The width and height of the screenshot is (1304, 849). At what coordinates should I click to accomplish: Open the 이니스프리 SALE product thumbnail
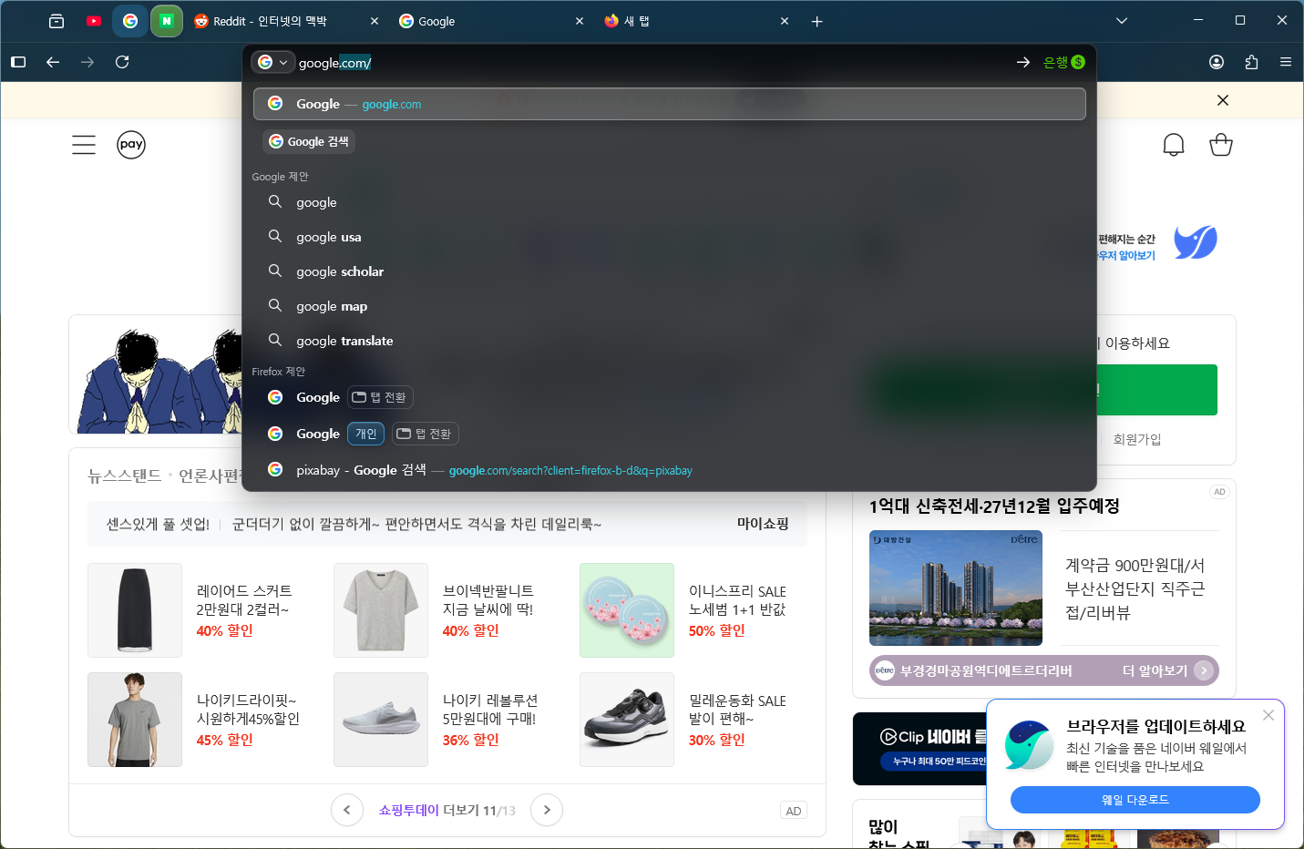(x=627, y=610)
